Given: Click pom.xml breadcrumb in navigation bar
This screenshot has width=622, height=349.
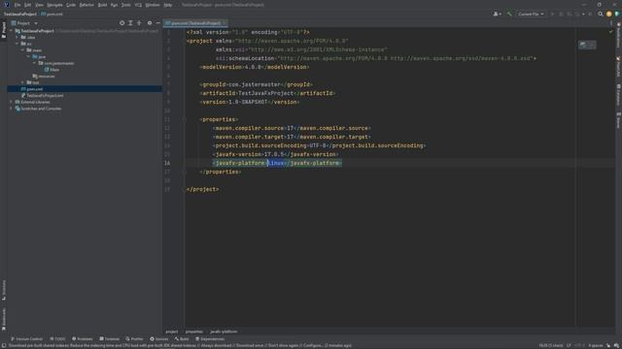Looking at the screenshot, I should (x=52, y=15).
